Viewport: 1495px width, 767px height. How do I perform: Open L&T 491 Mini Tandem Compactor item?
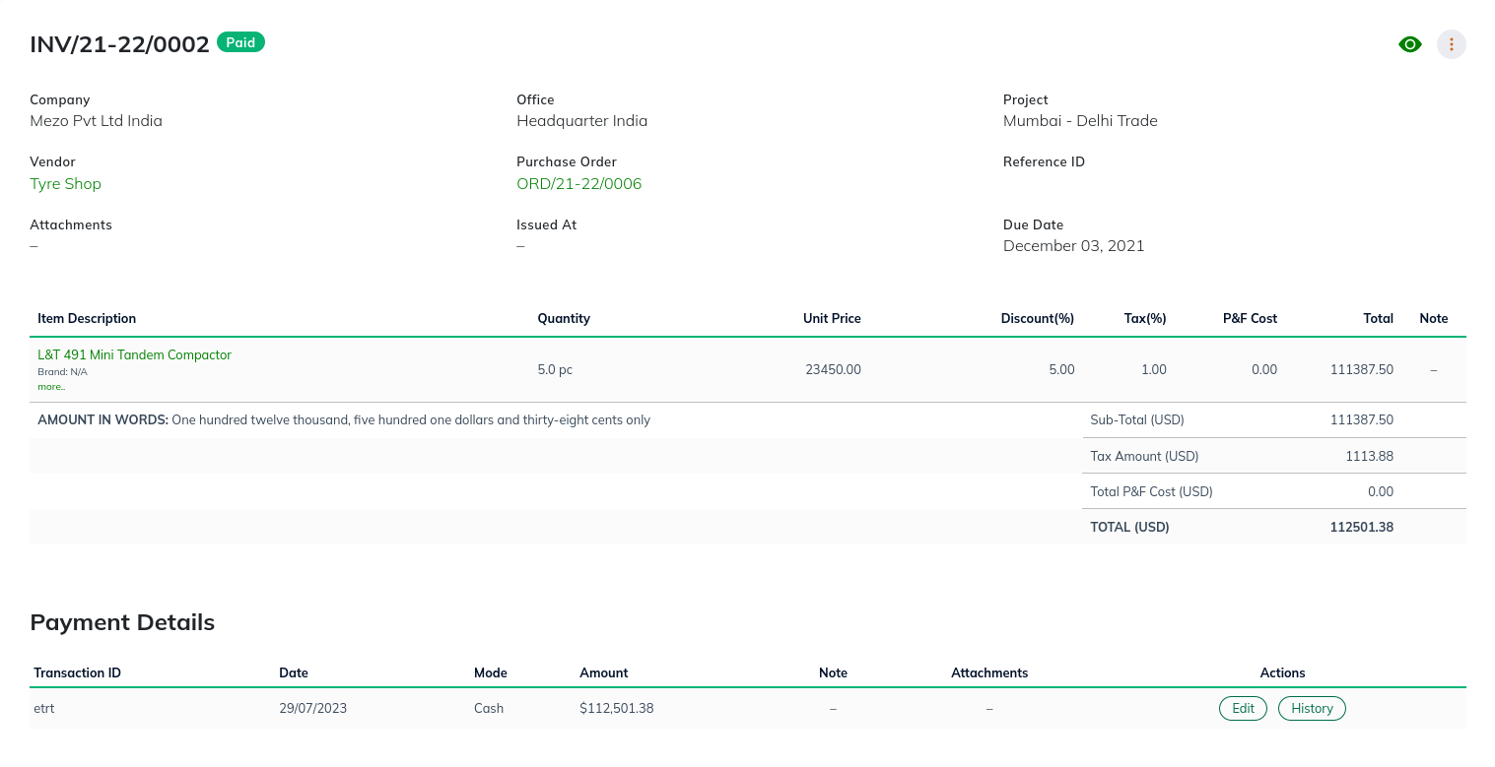click(x=134, y=354)
